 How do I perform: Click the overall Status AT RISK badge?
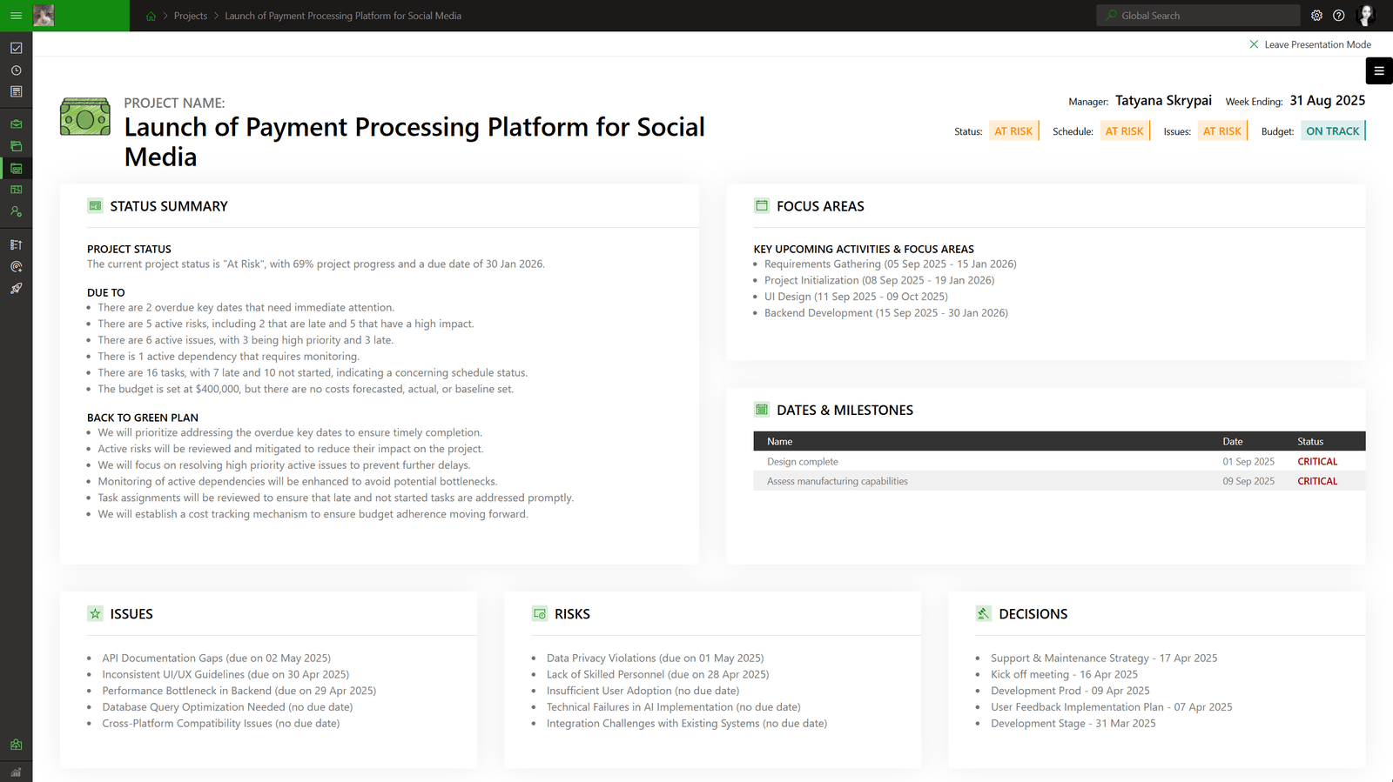(1014, 131)
